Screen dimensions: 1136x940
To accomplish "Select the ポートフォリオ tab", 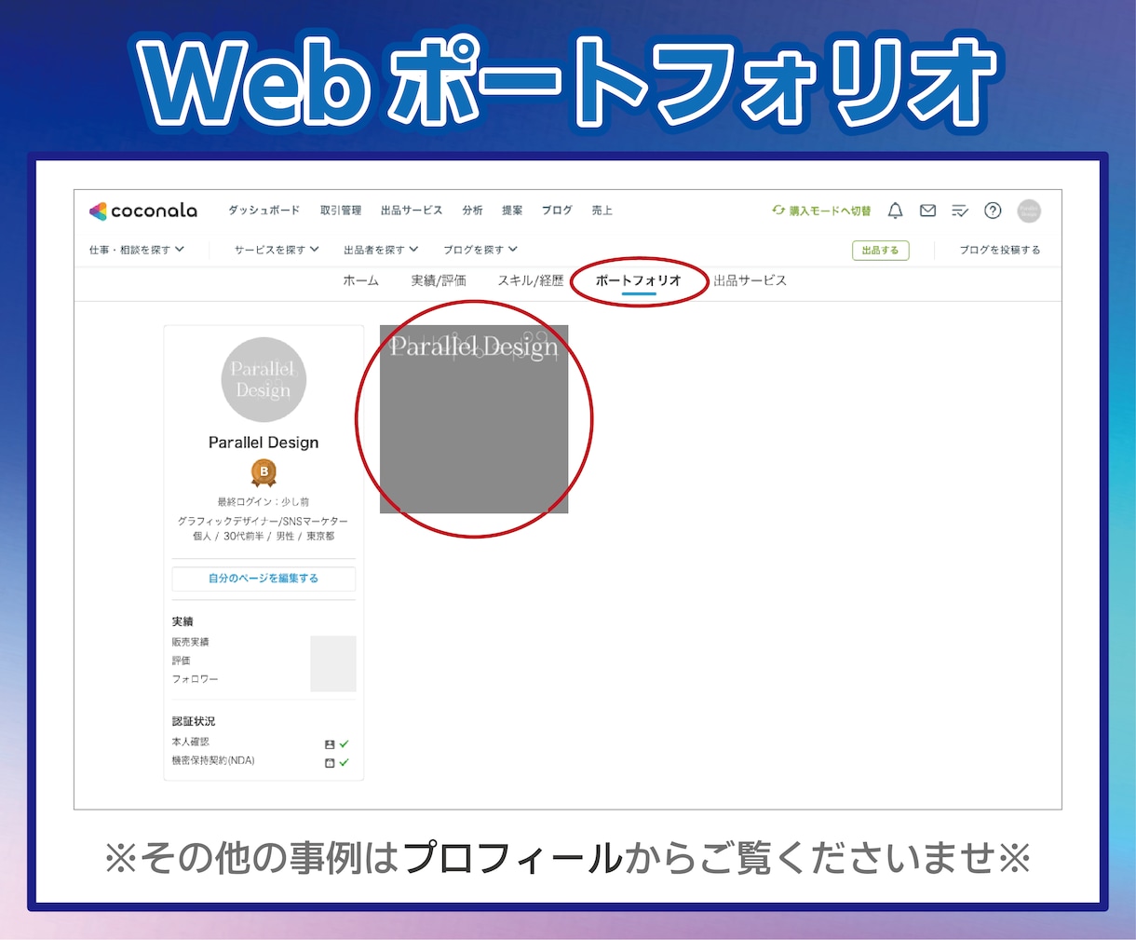I will tap(639, 280).
